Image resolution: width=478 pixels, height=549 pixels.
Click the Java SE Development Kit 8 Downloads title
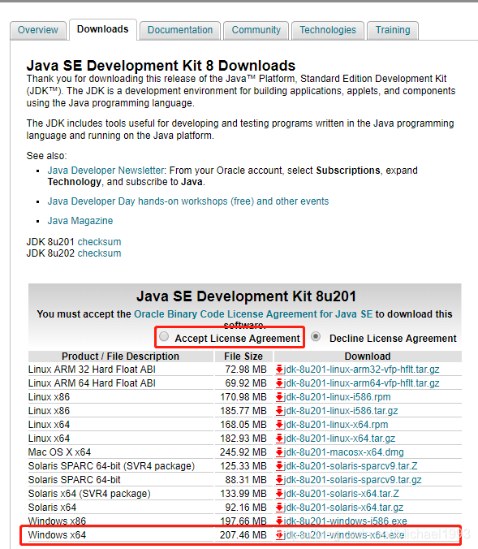click(x=161, y=66)
